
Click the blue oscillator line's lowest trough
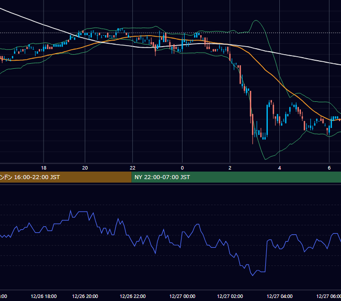[x=252, y=275]
